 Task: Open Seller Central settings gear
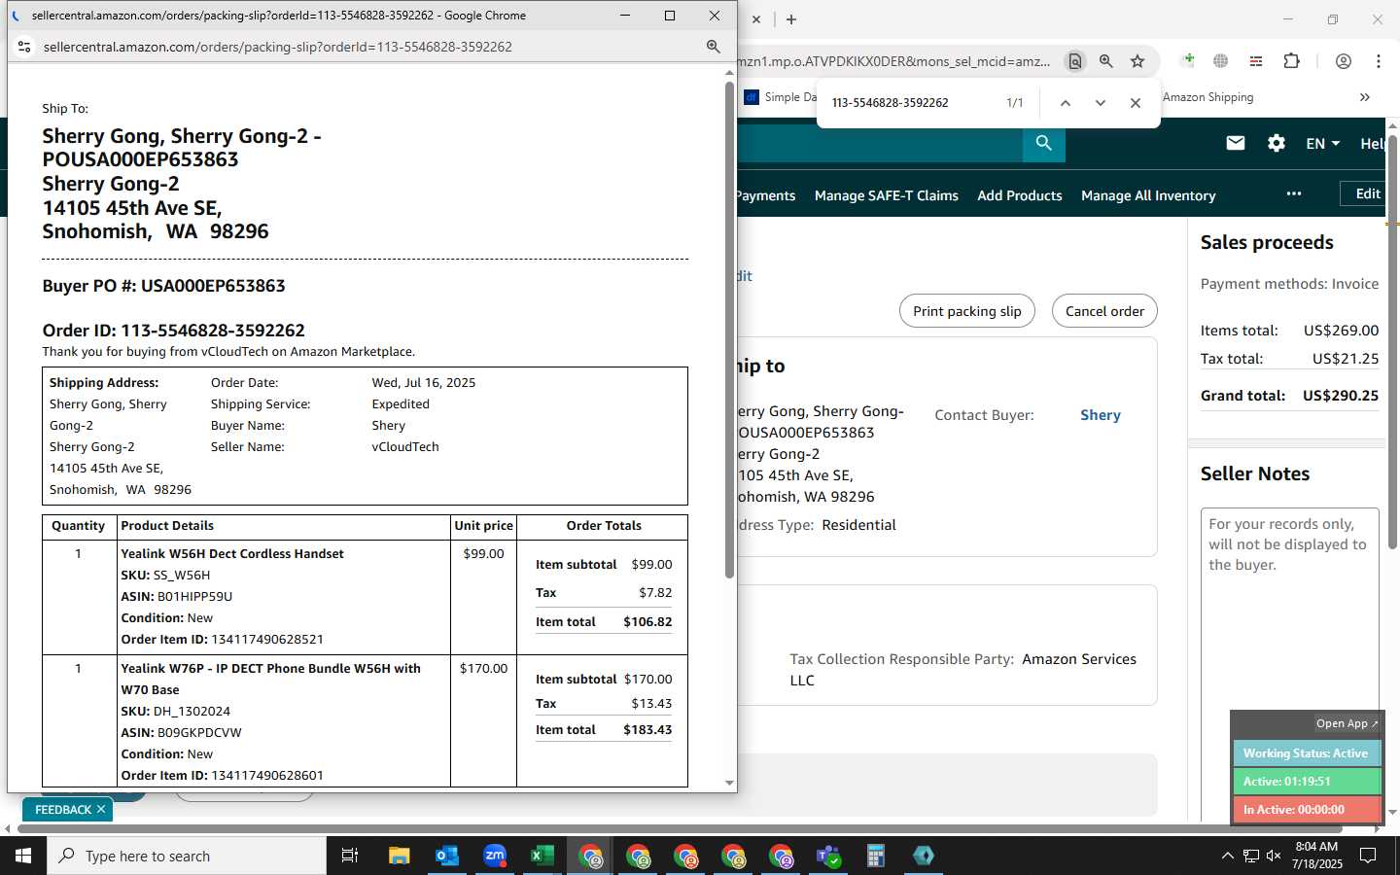(1277, 143)
